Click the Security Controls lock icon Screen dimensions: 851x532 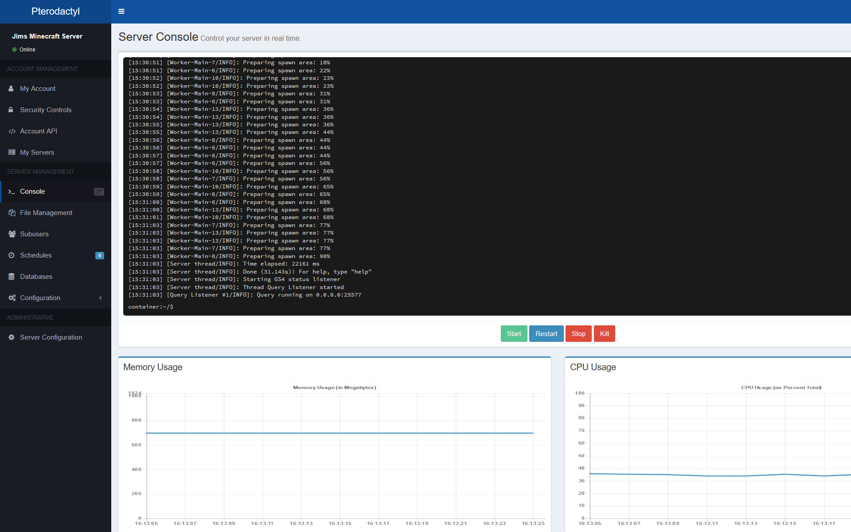point(11,110)
